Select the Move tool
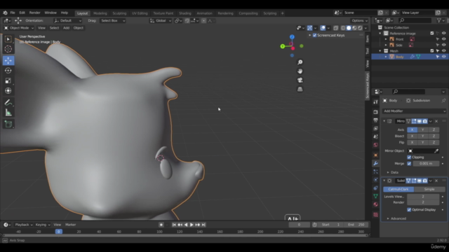The height and width of the screenshot is (252, 449). pos(8,61)
